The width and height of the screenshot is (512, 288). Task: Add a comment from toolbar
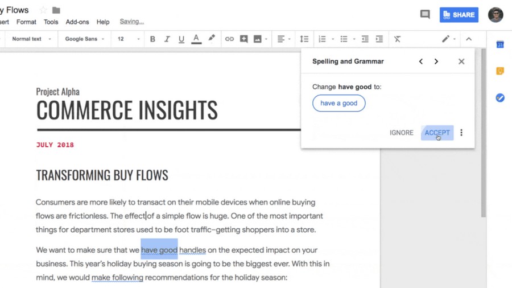[x=243, y=39]
